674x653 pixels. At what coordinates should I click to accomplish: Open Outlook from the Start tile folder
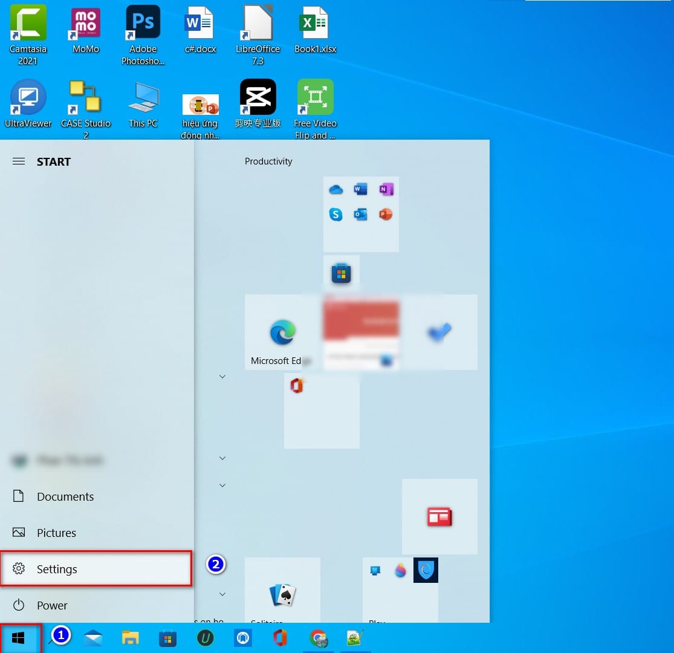(x=361, y=214)
